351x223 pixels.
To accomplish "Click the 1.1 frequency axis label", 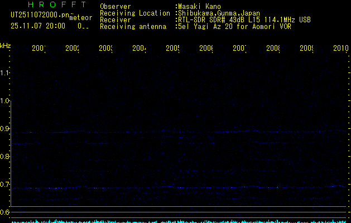I will [5, 72].
